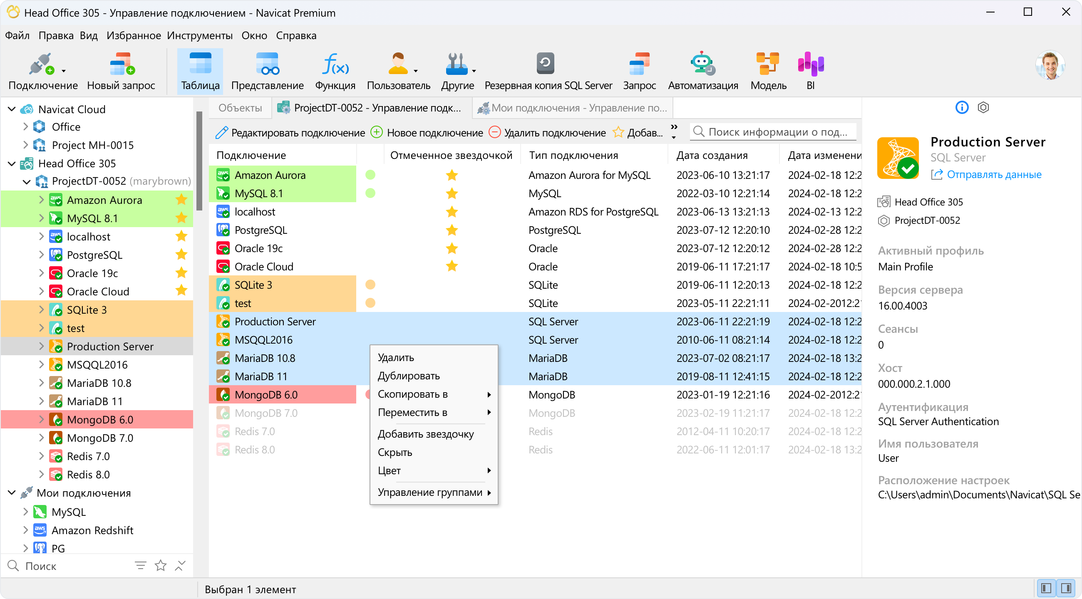Expand the Office tree node
This screenshot has width=1082, height=599.
(25, 126)
